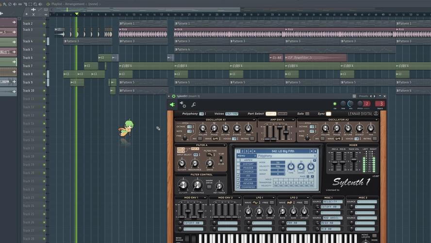The image size is (431, 243).
Task: Click the wrench icon in Sylenth1 wrapper
Action: click(194, 104)
